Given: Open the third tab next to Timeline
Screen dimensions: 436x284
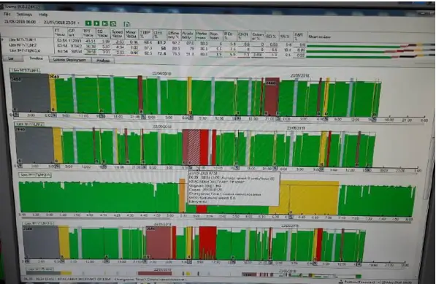Looking at the screenshot, I should point(69,60).
